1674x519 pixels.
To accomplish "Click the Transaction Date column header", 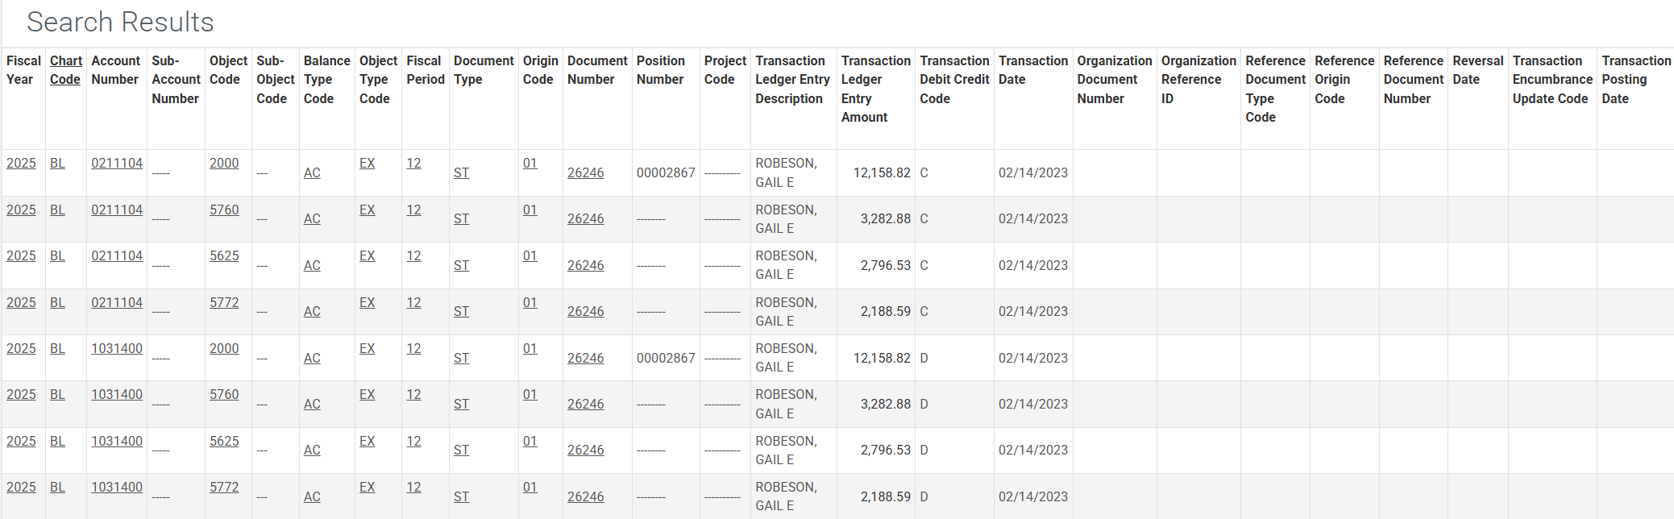I will (x=1032, y=70).
